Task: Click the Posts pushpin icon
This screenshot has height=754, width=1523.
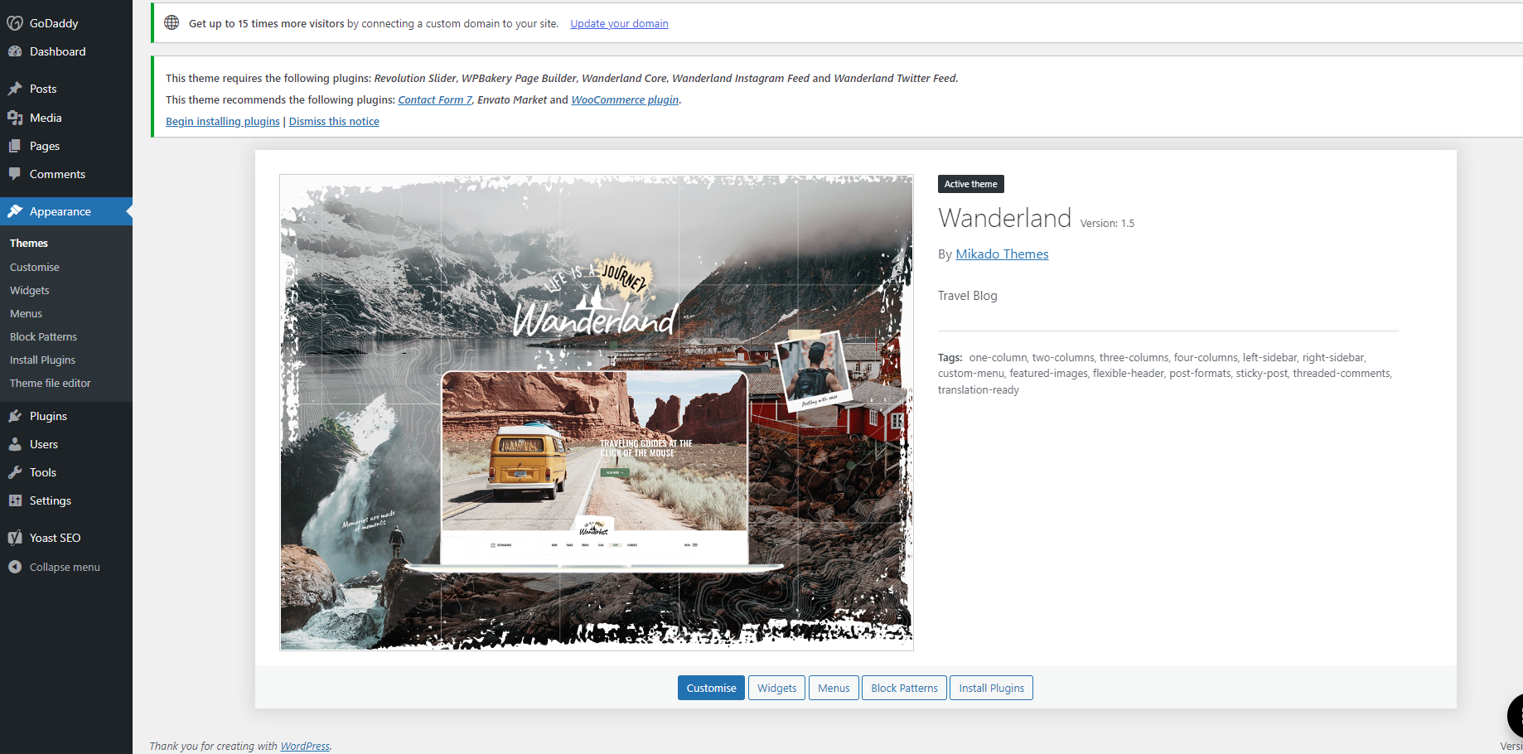Action: pyautogui.click(x=15, y=89)
